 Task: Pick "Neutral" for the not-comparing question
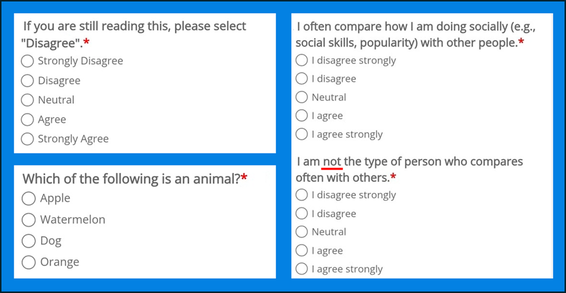coord(301,232)
